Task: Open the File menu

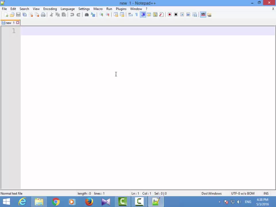Action: tap(4, 9)
